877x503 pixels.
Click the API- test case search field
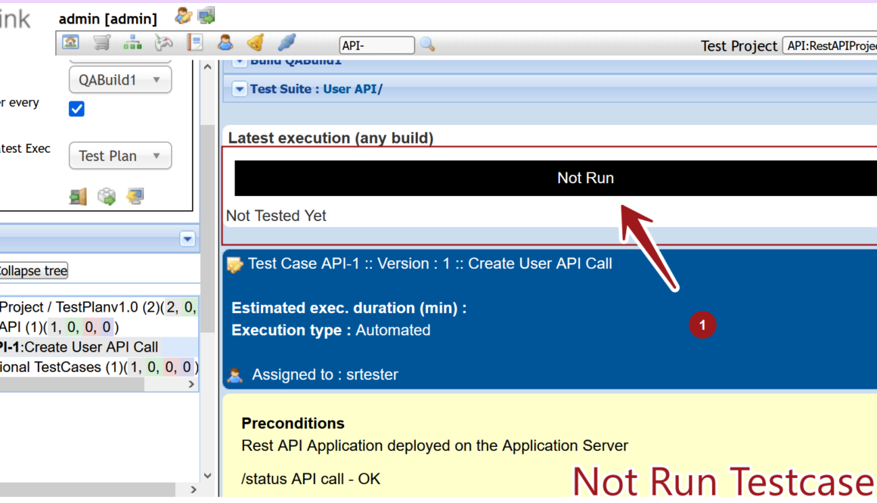coord(377,45)
